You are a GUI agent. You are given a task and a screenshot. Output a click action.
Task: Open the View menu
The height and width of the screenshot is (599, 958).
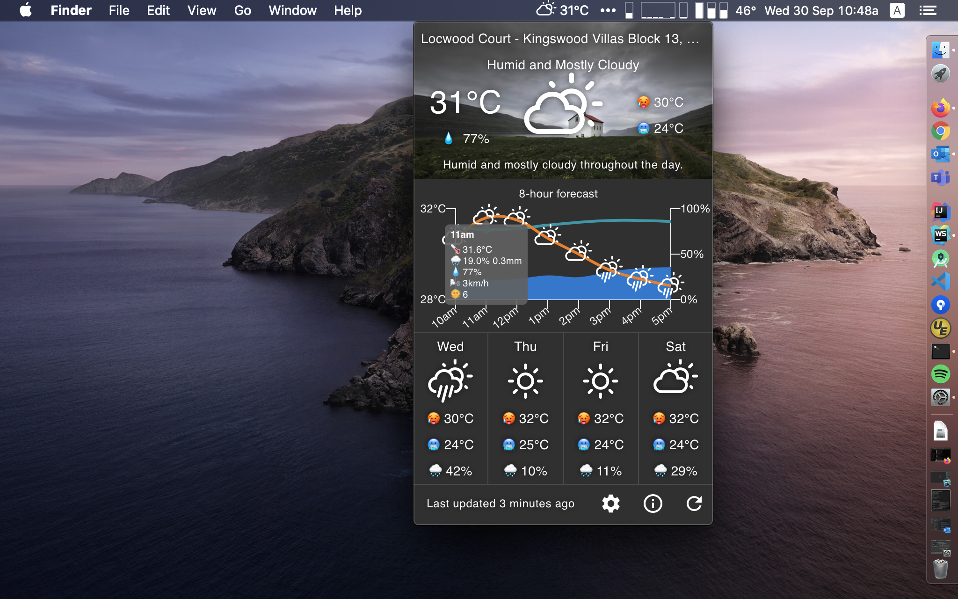pyautogui.click(x=202, y=10)
